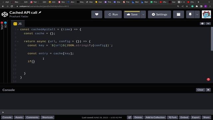Delete this pen
The height and width of the screenshot is (120, 213).
[x=138, y=117]
